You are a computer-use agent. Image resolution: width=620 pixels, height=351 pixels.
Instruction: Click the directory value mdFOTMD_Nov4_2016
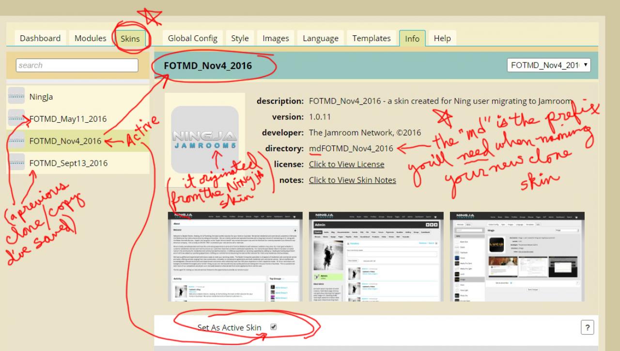tap(351, 148)
